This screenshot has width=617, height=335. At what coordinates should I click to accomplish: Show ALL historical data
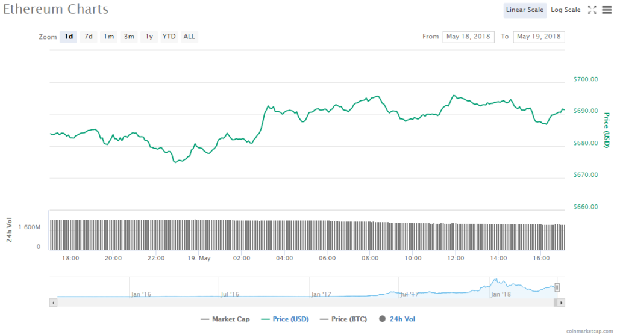click(189, 37)
